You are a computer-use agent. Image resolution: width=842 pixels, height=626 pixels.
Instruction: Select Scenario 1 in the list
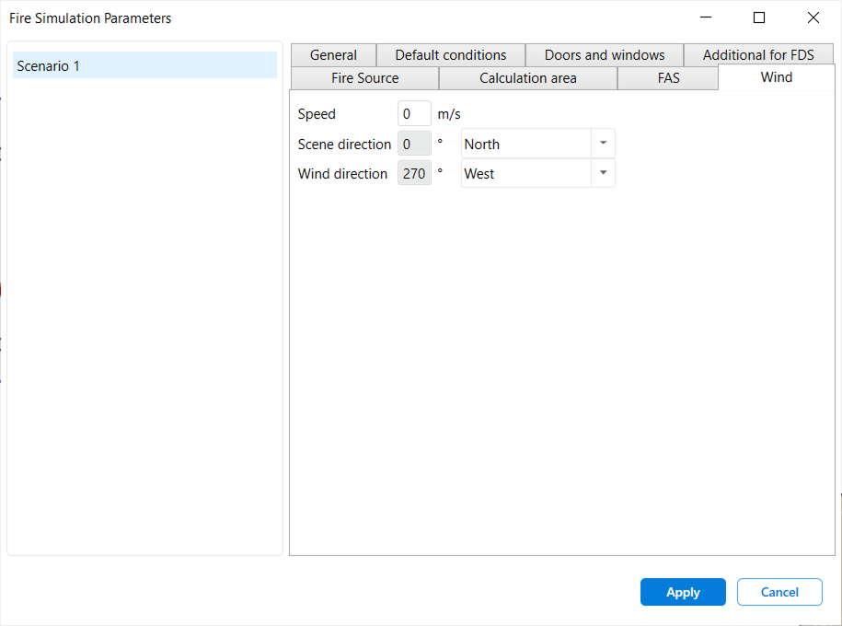(x=144, y=66)
